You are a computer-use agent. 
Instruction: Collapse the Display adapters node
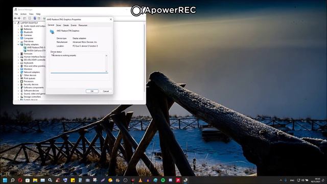pyautogui.click(x=18, y=44)
